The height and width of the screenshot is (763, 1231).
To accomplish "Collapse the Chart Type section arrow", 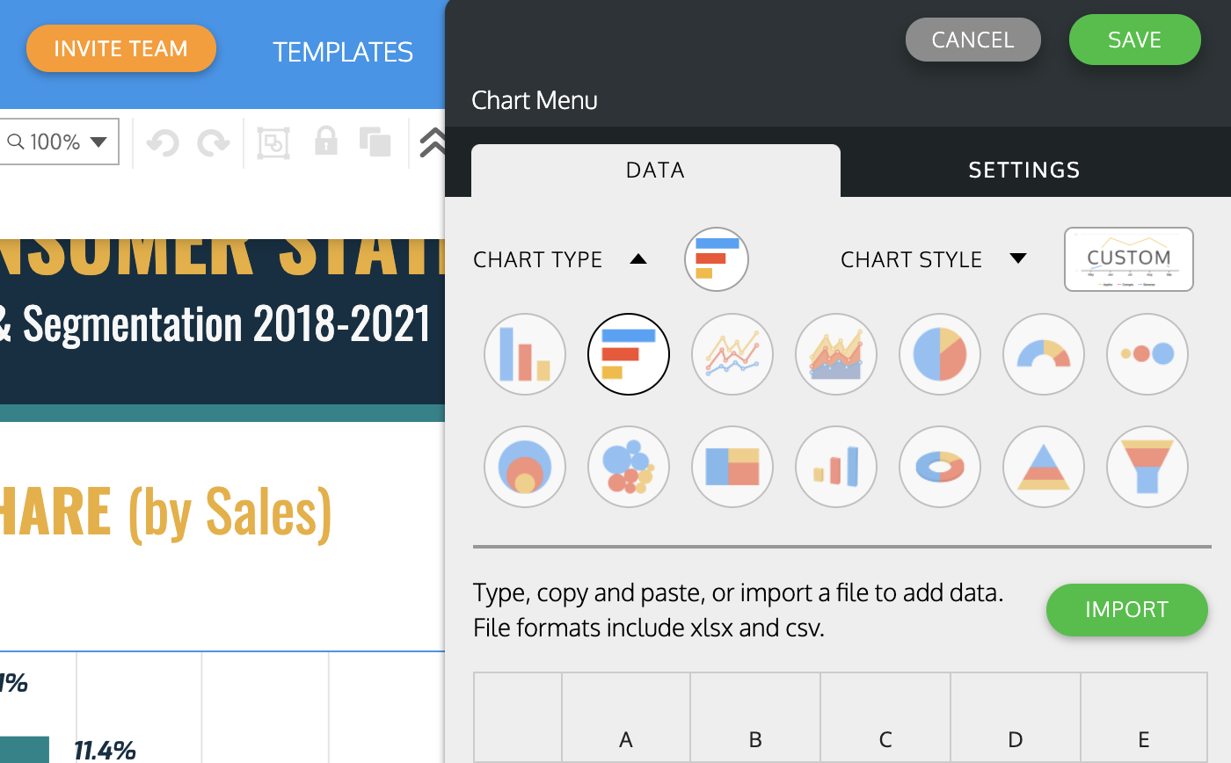I will (x=639, y=259).
